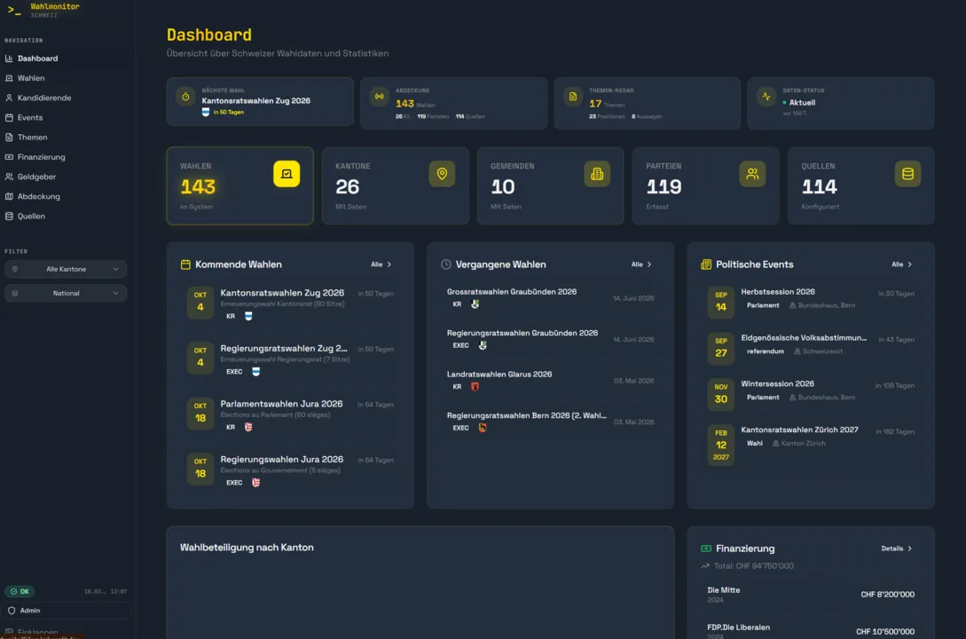
Task: Click the timer icon on Nächste Wahl card
Action: 185,97
